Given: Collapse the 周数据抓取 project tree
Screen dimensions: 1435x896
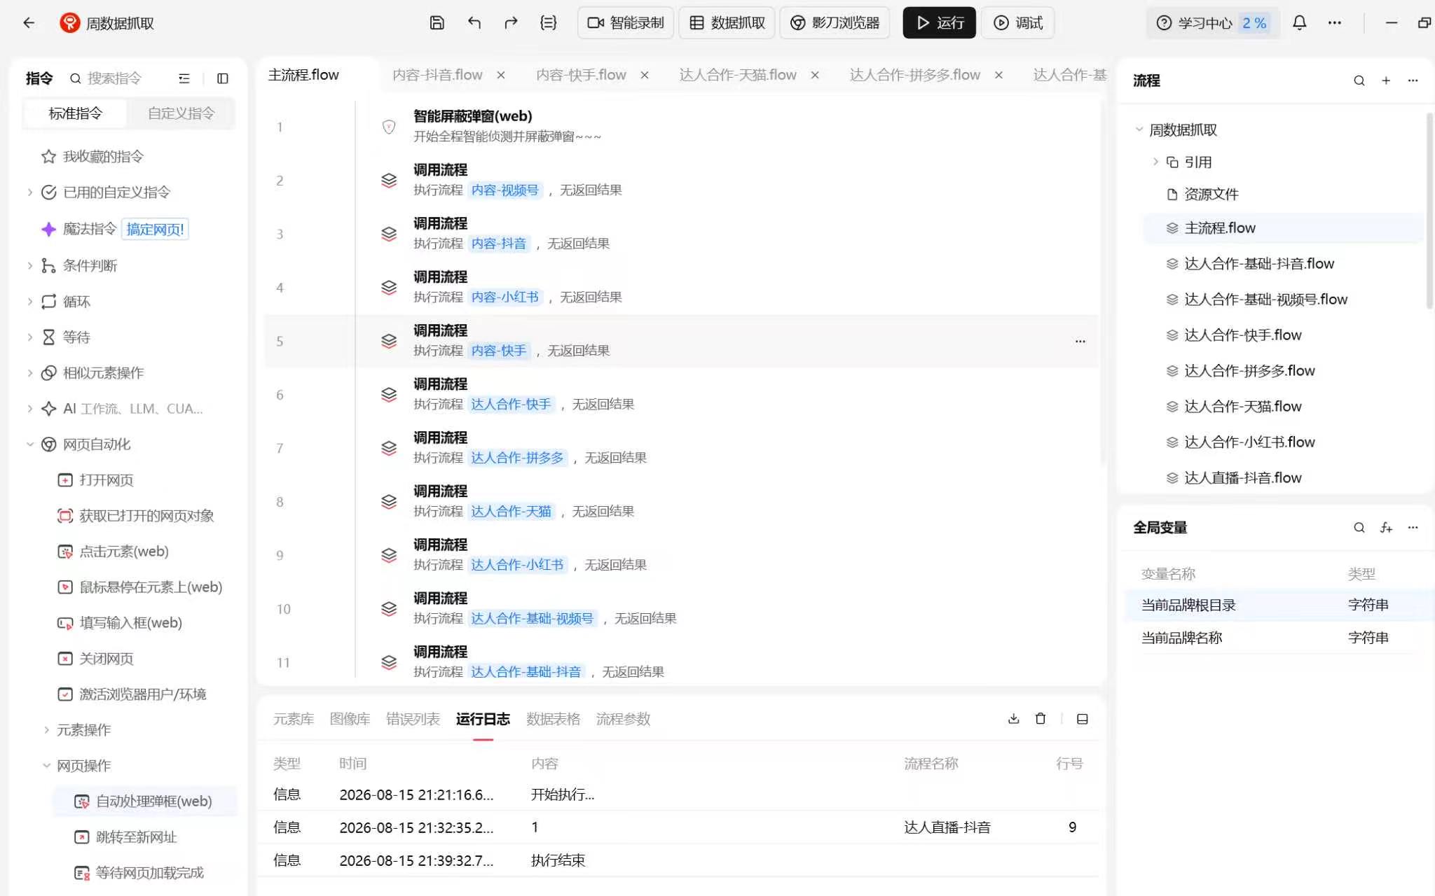Looking at the screenshot, I should coord(1139,129).
